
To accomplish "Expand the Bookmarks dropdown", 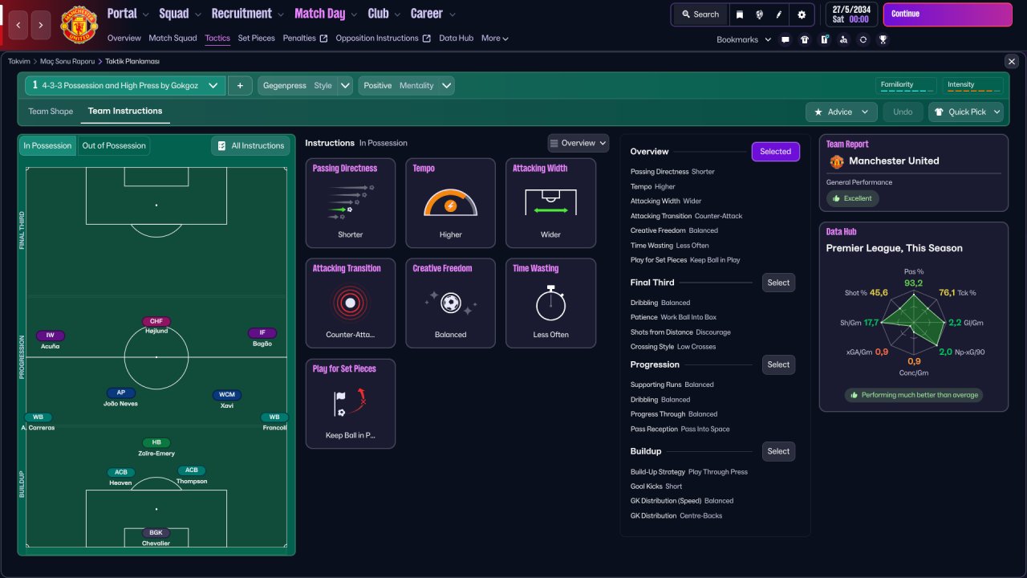I will (744, 39).
